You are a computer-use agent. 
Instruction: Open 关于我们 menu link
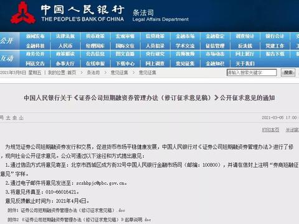coord(245,63)
